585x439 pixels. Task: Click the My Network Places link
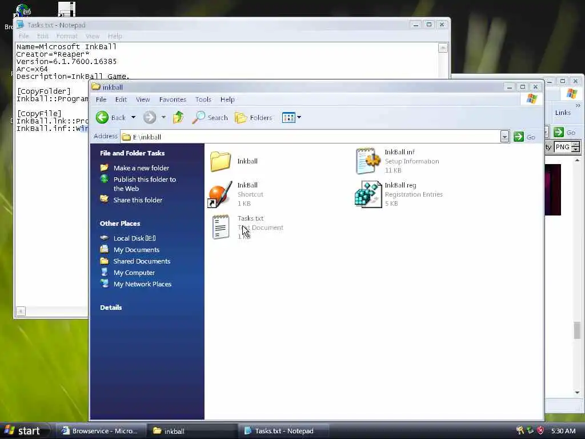[142, 284]
